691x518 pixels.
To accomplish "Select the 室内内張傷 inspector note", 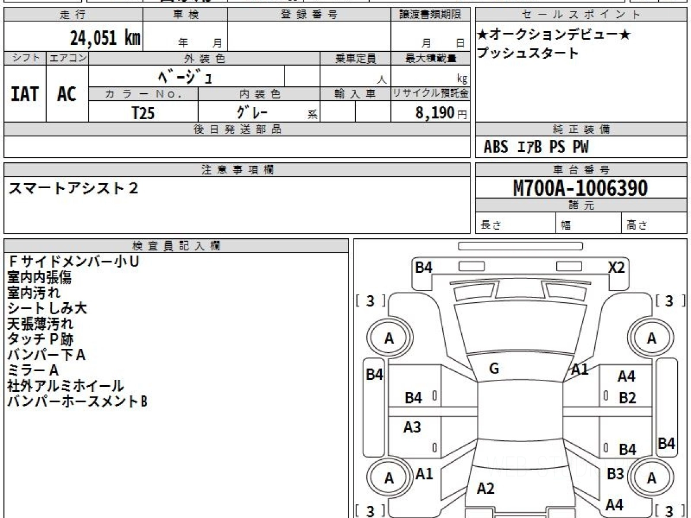I will click(x=40, y=277).
